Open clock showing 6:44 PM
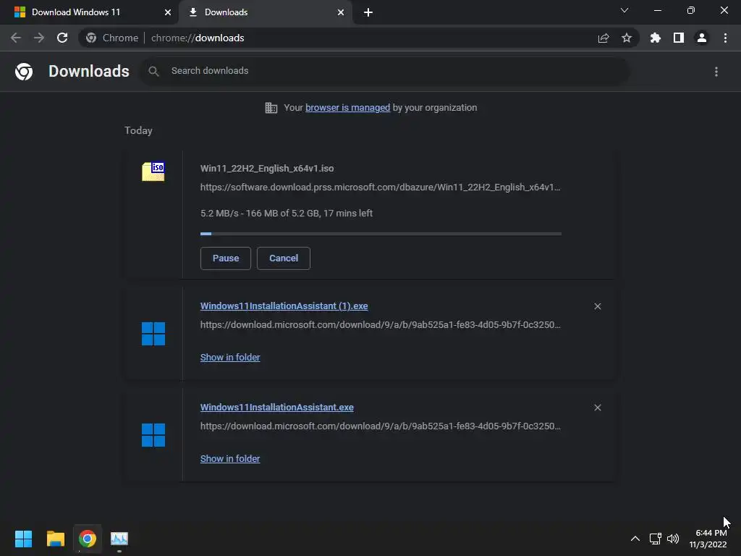 pos(708,539)
